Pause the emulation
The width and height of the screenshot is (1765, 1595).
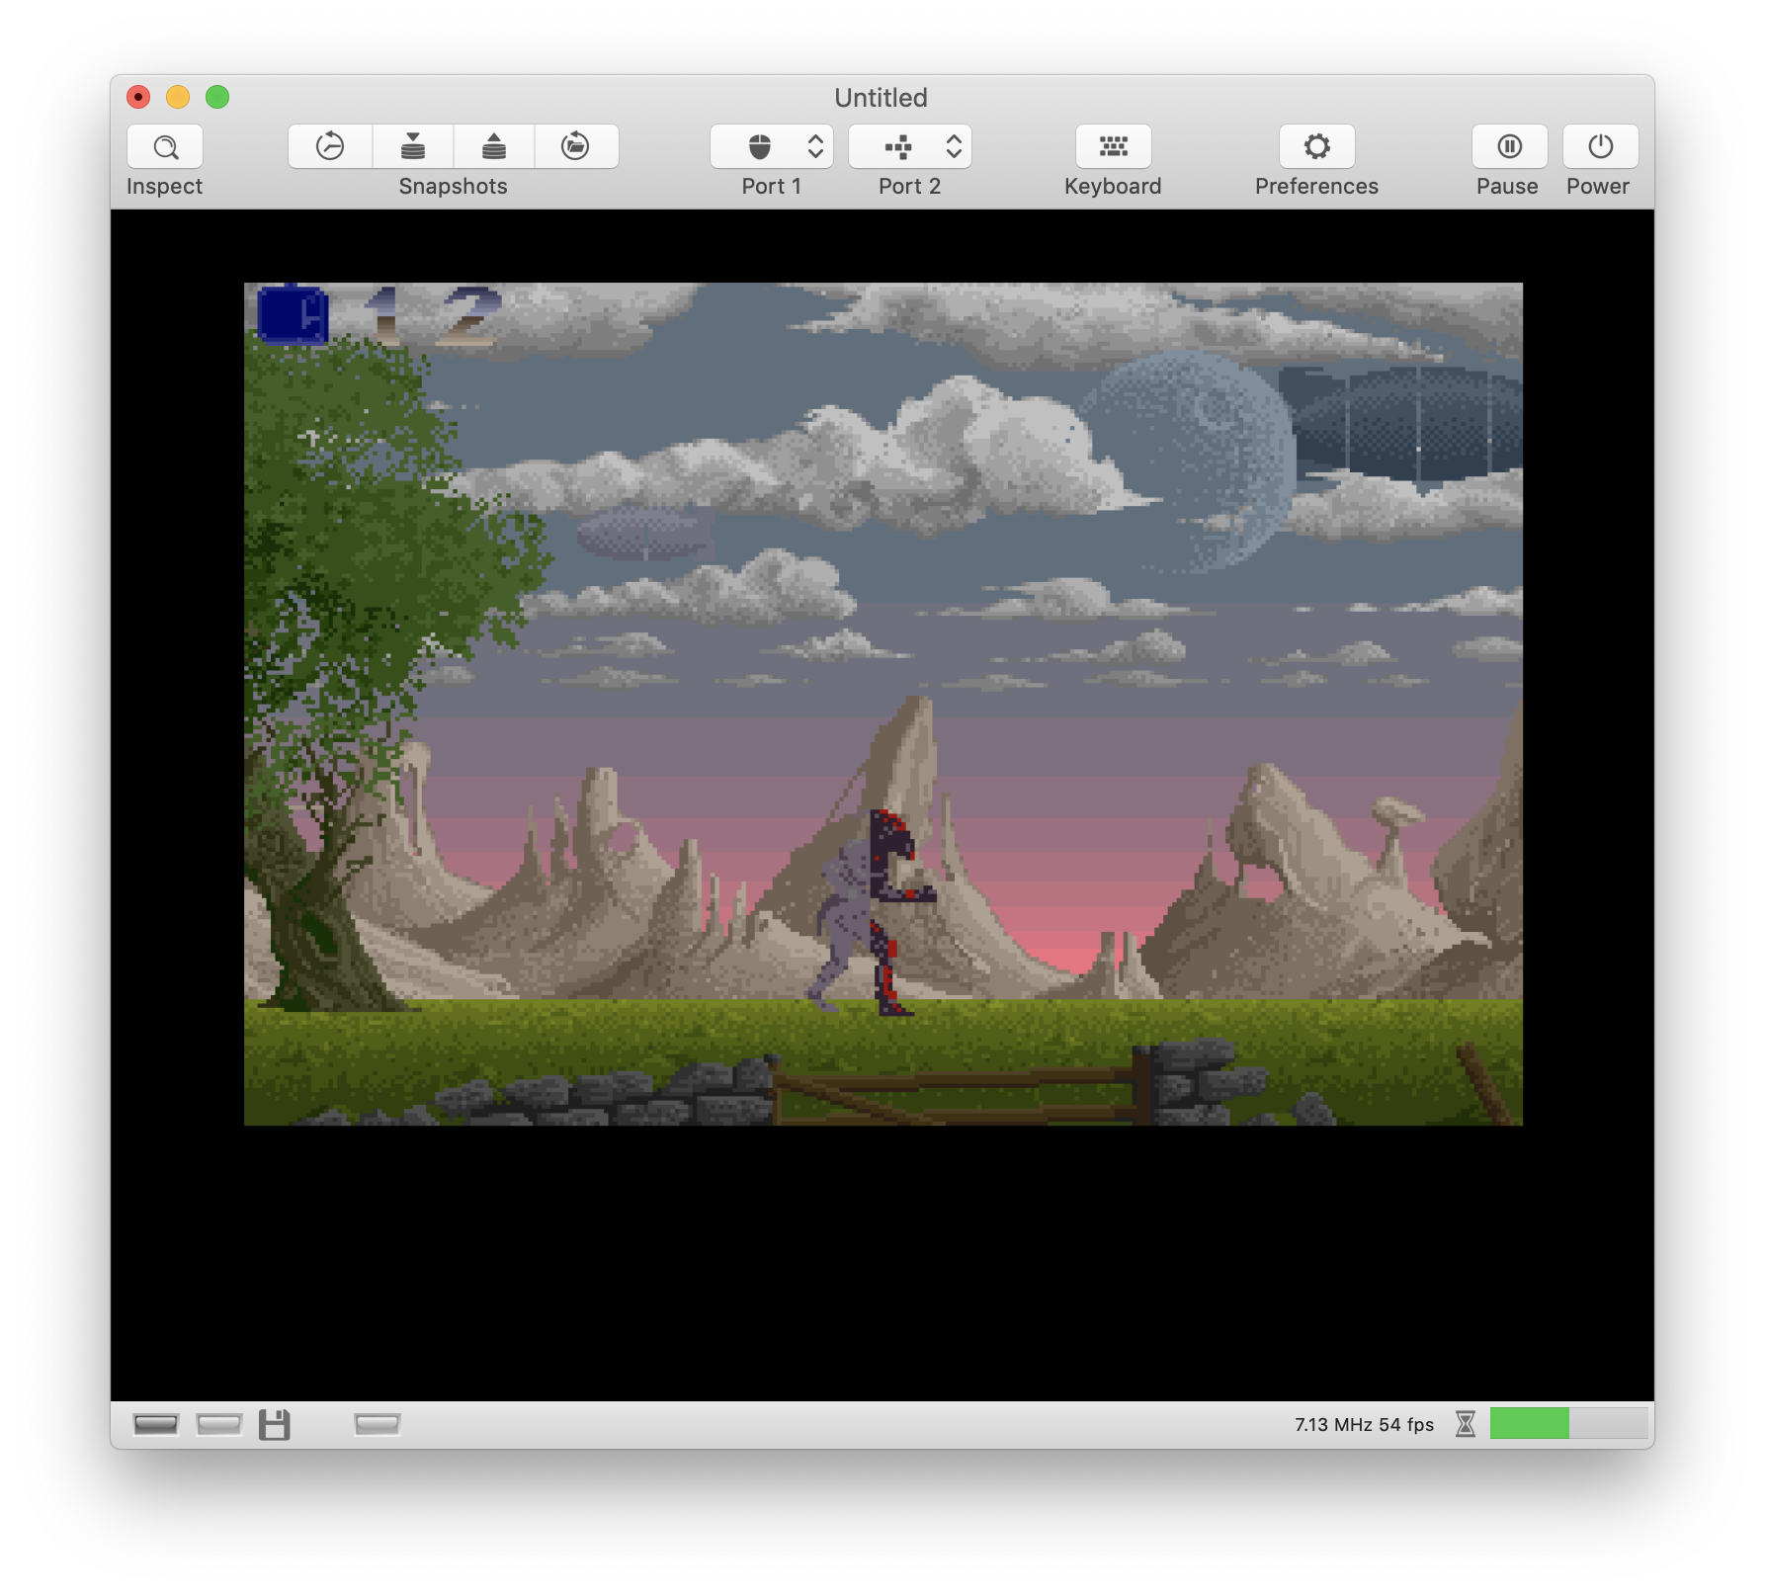tap(1509, 146)
